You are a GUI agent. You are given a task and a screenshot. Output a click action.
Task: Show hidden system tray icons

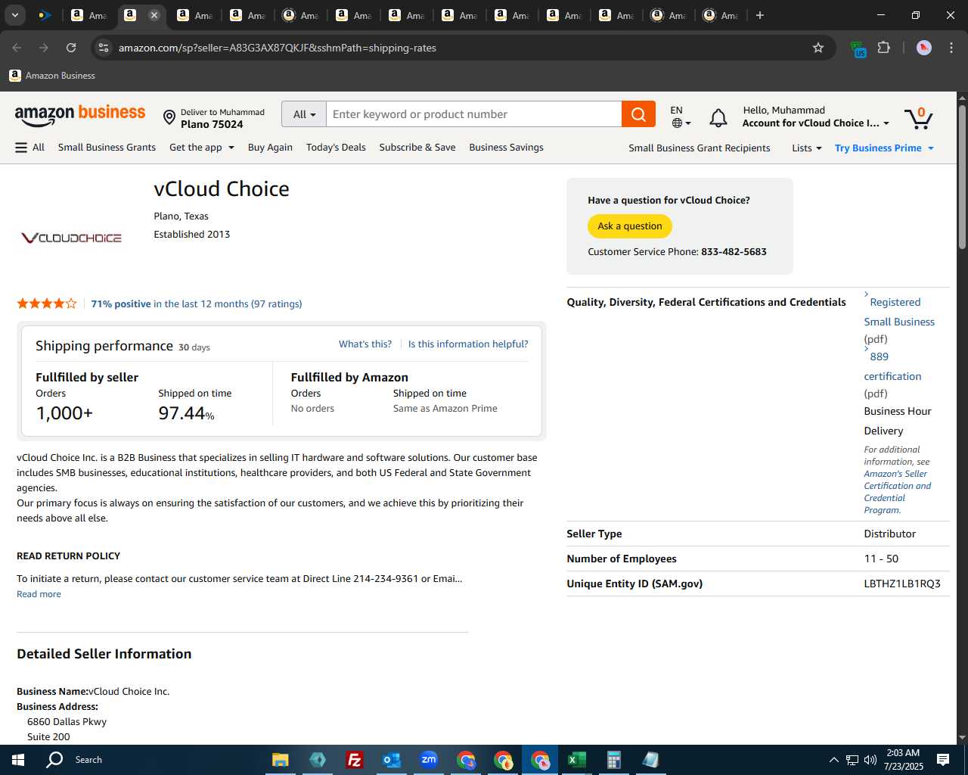(833, 760)
